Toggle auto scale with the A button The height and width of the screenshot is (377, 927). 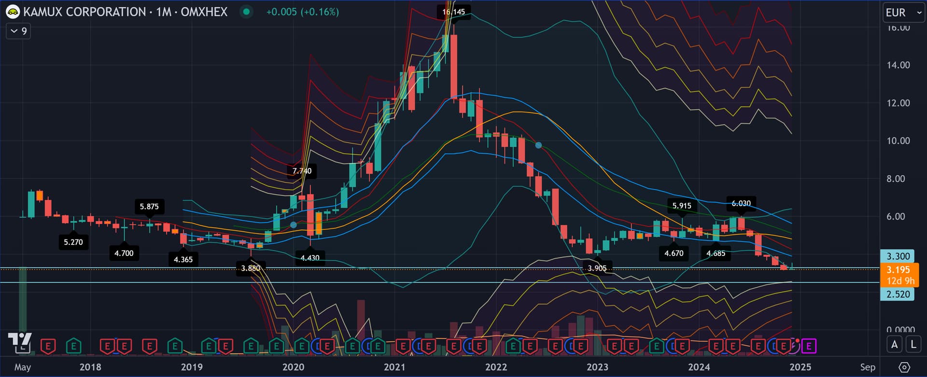pos(895,345)
